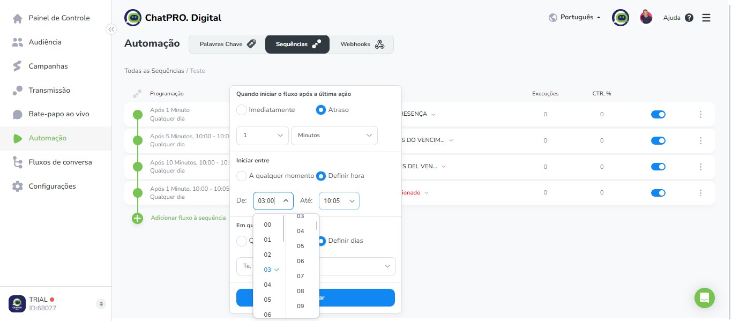Click the bot avatar icon in top bar
The height and width of the screenshot is (321, 732).
[x=621, y=18]
